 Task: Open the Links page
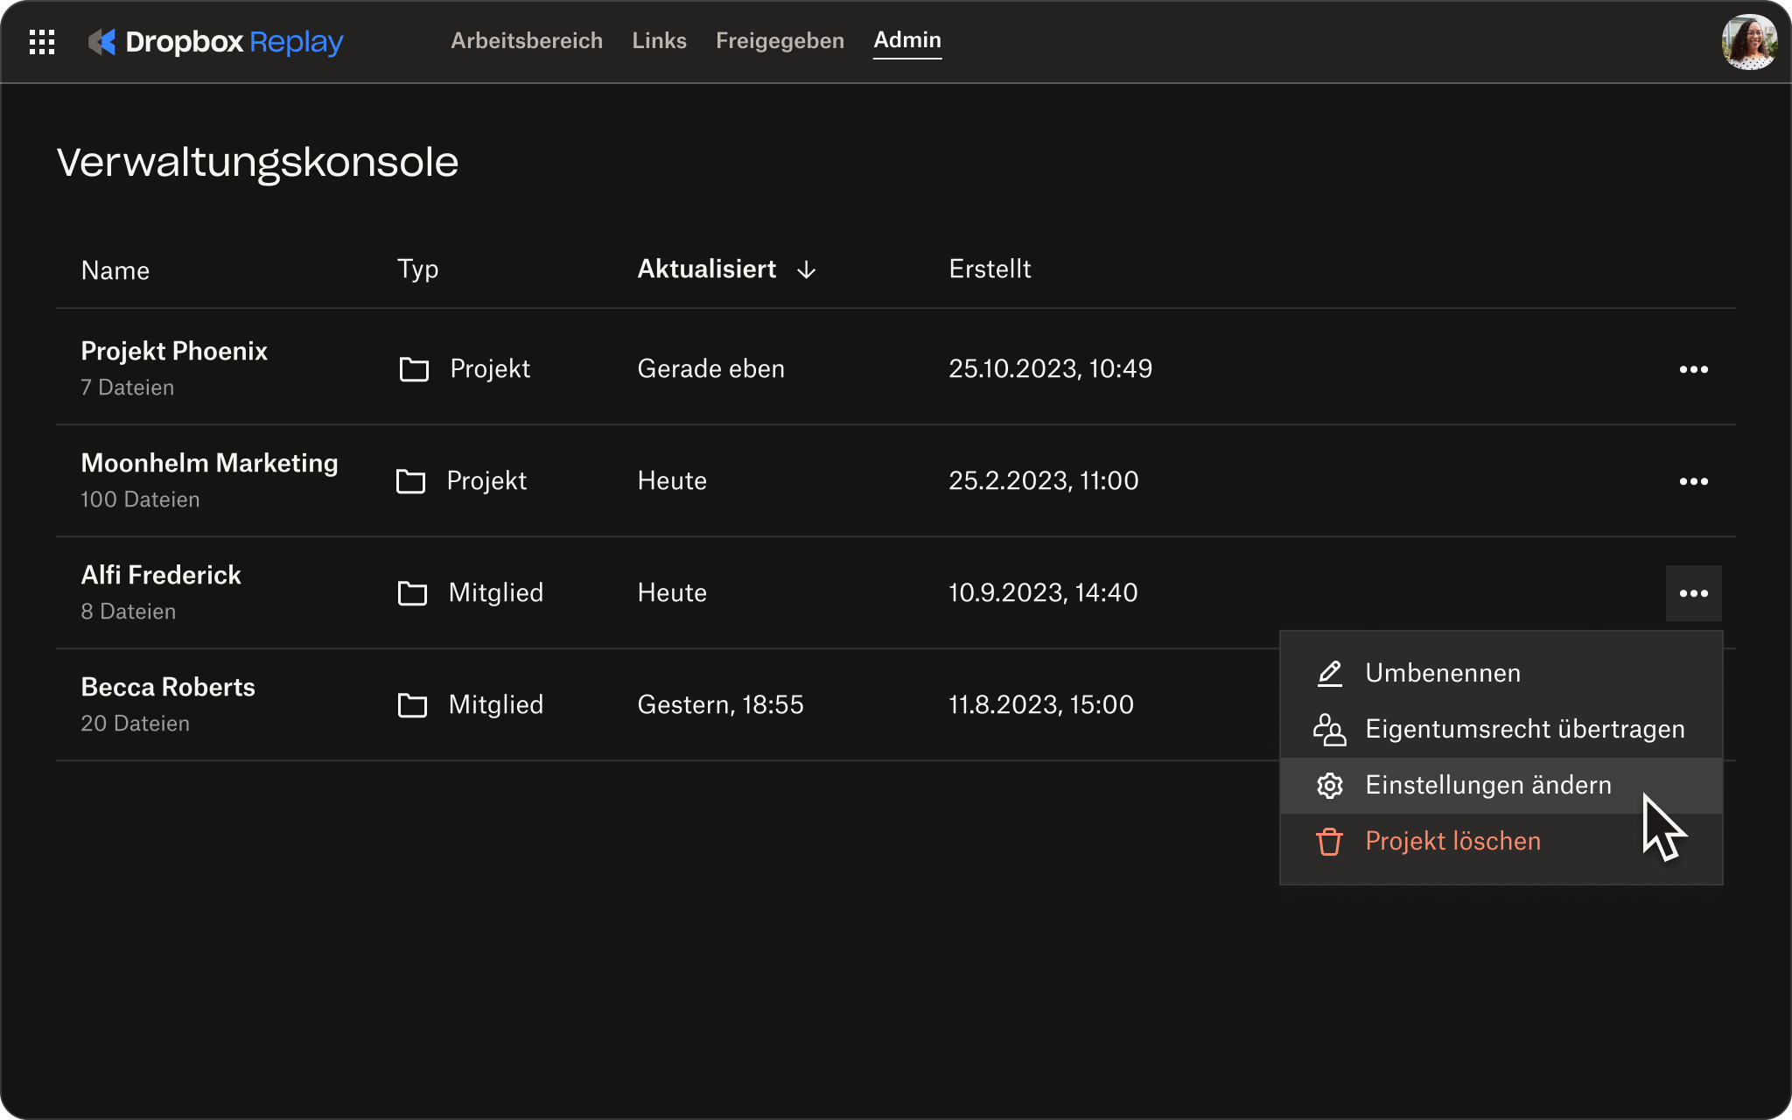pos(659,40)
